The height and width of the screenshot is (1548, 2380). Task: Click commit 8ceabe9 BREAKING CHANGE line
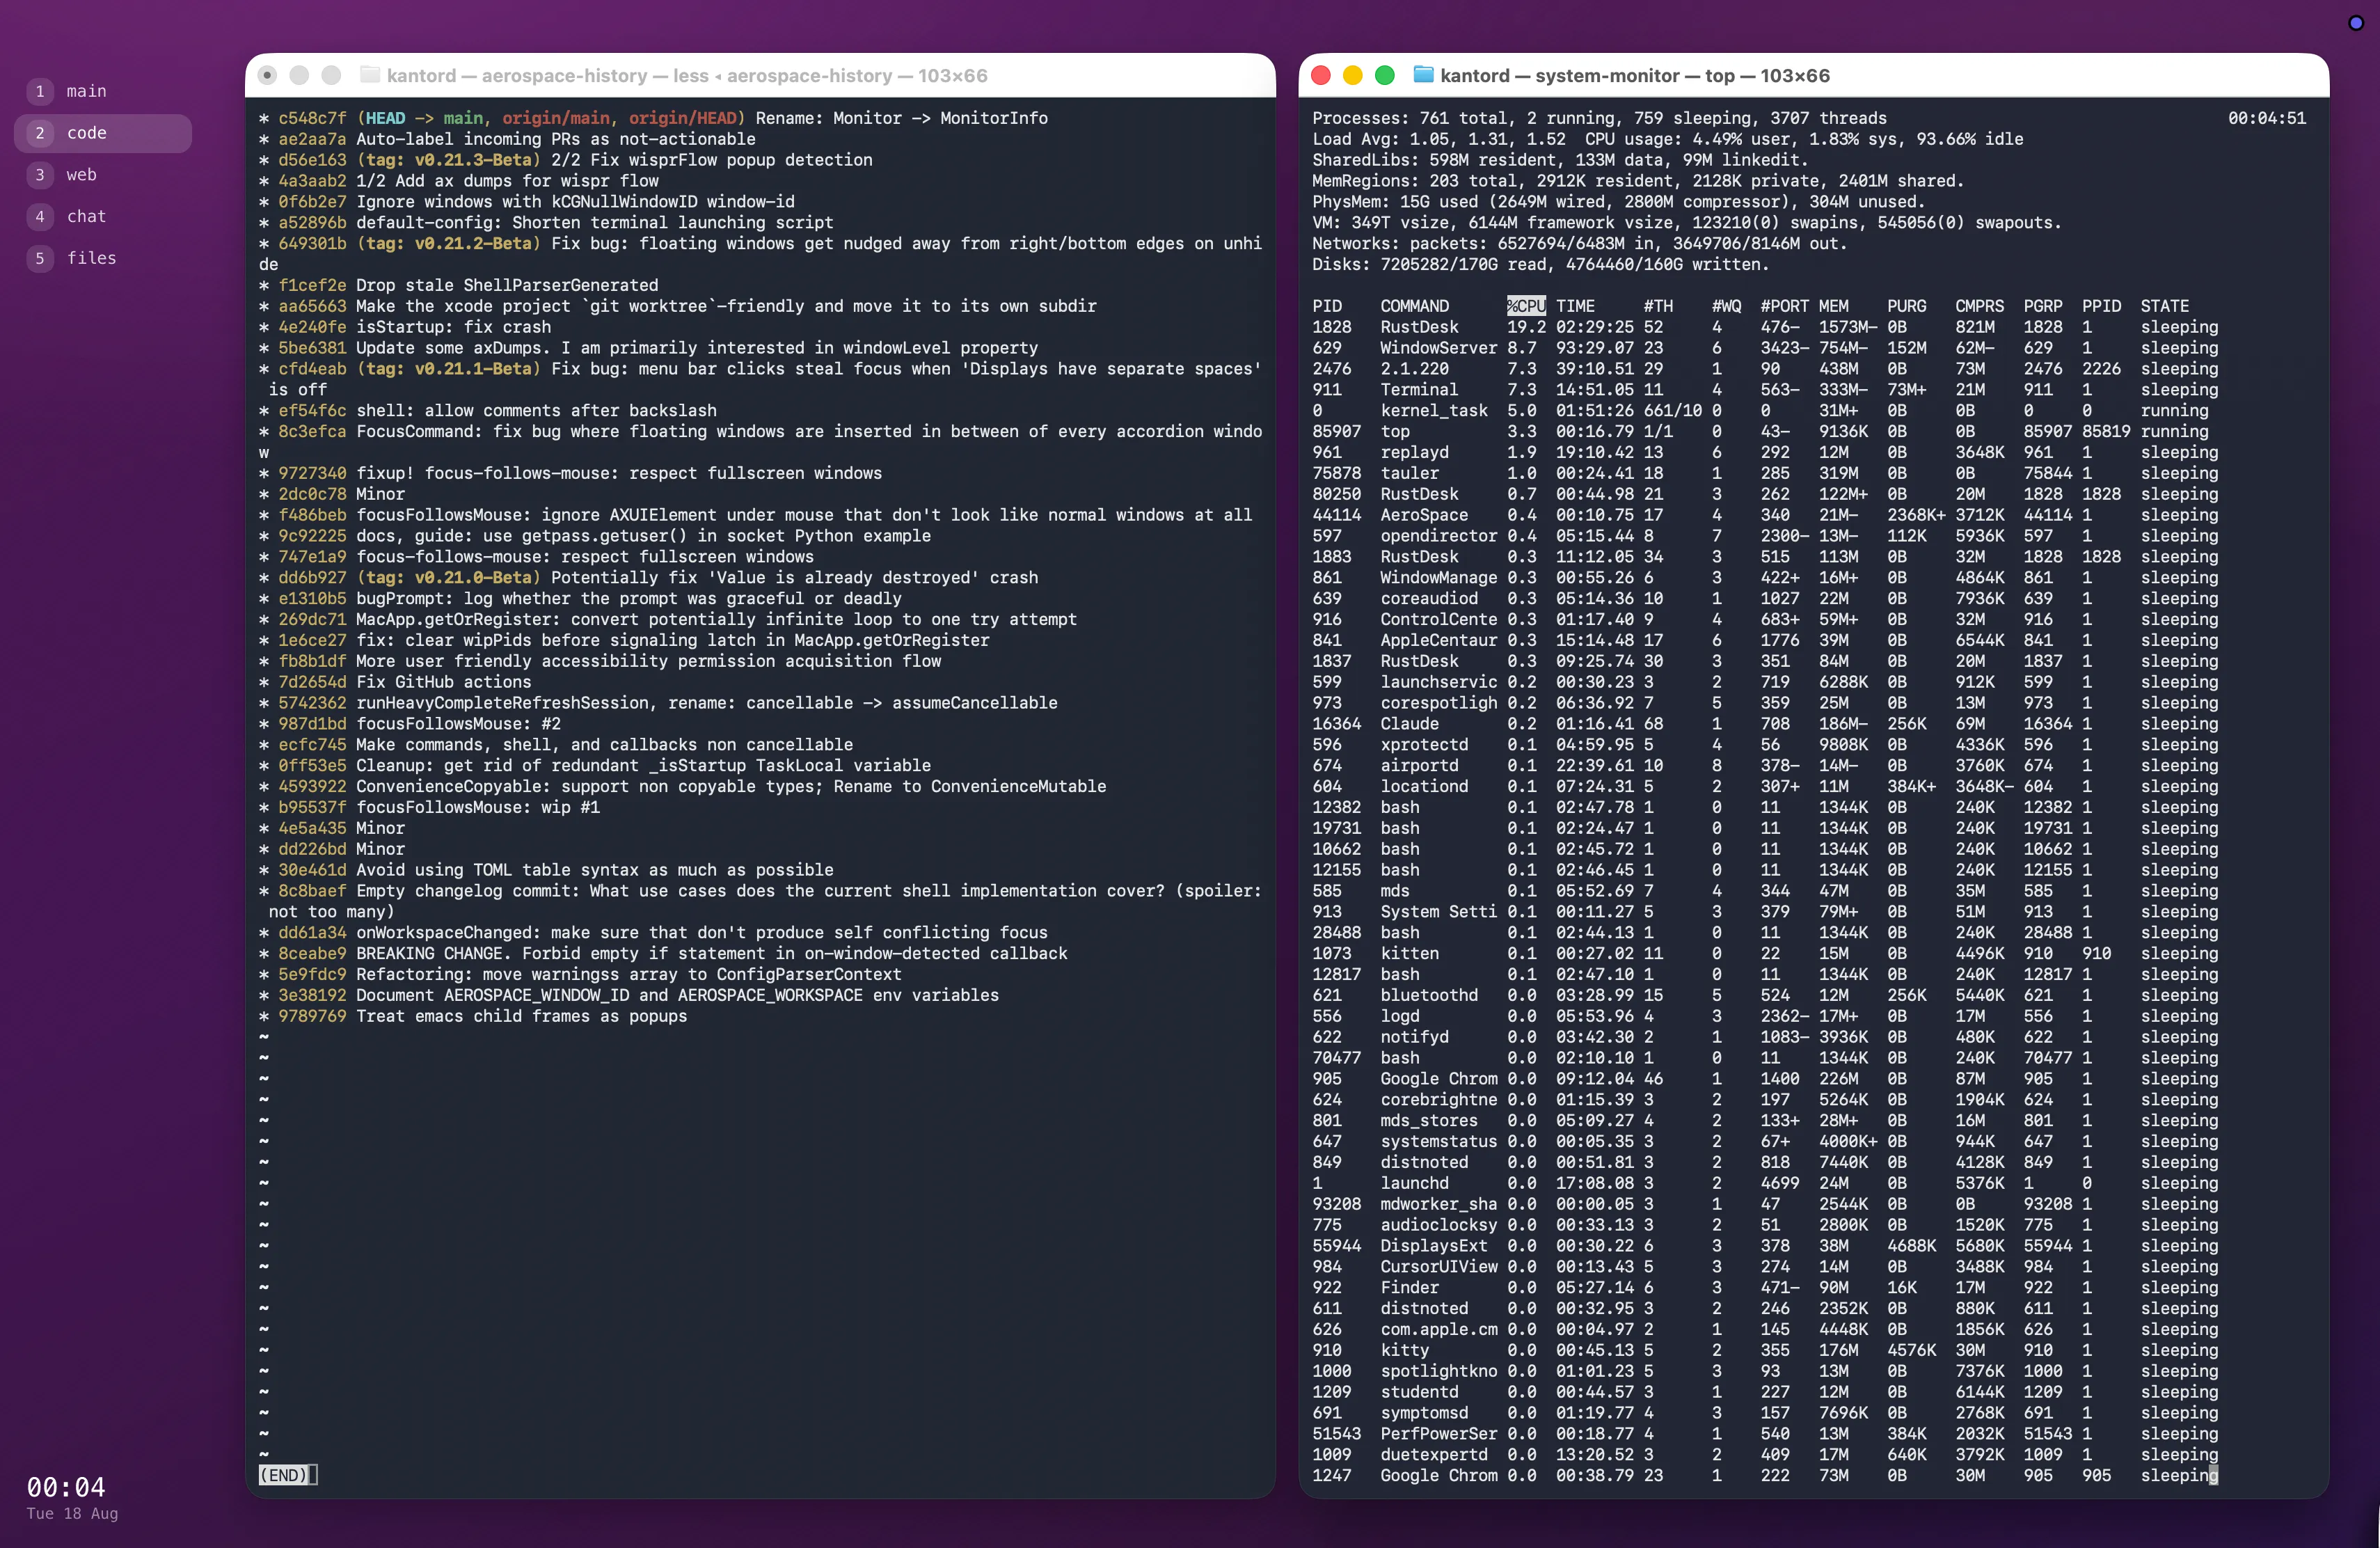(x=663, y=953)
